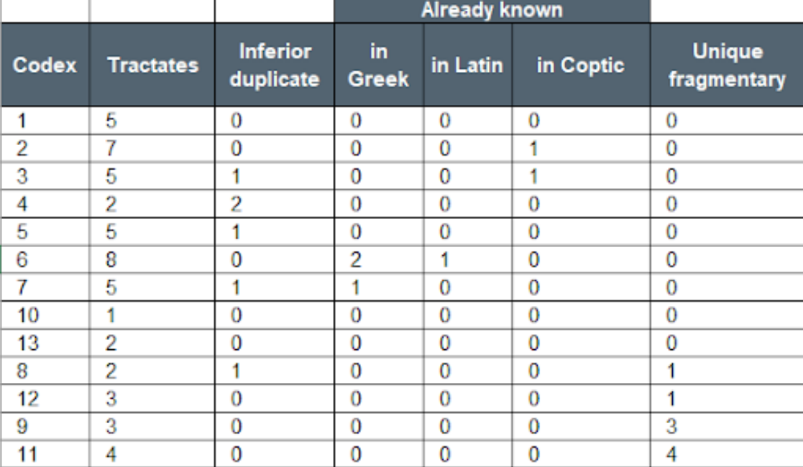
Task: Click the 'in Coptic' header cell
Action: click(x=581, y=65)
